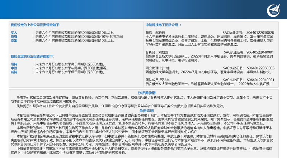287x161 pixels.
Task: Click certificate number S0640122040021
Action: coord(261,80)
